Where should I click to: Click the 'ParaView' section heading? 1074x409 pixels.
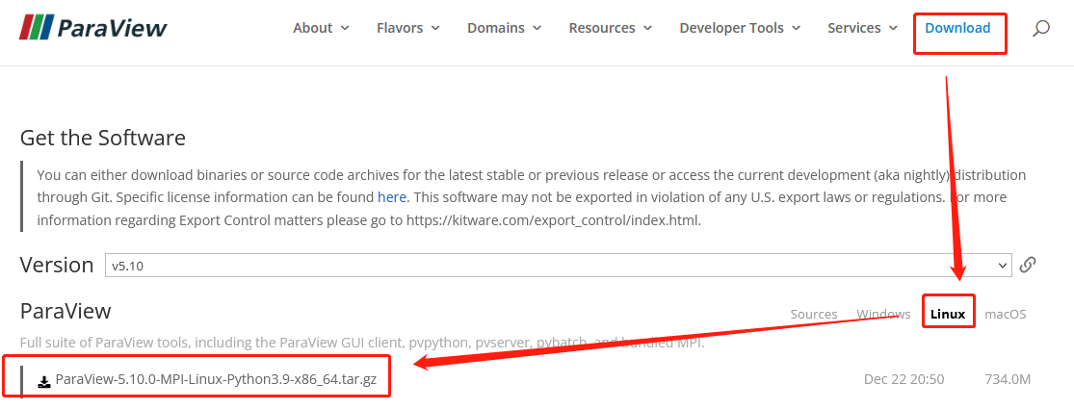[x=65, y=311]
